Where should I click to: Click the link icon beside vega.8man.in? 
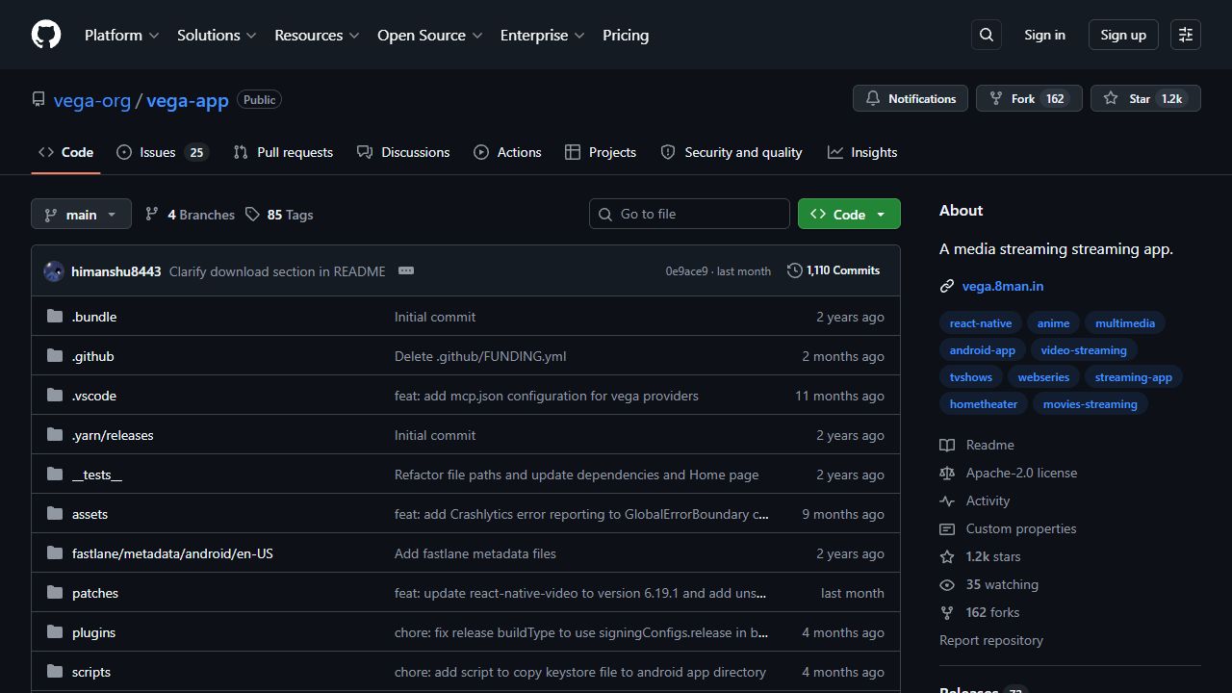947,286
